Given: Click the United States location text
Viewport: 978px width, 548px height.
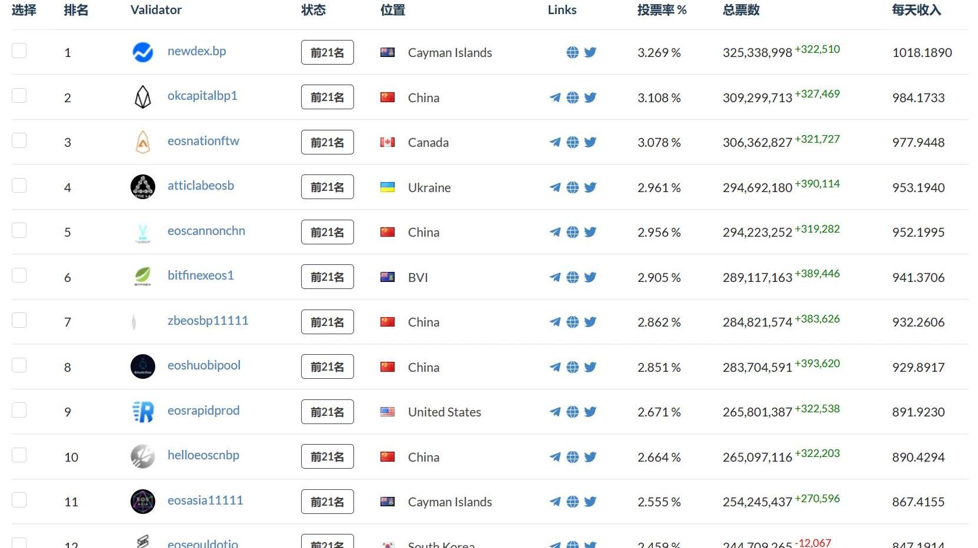Looking at the screenshot, I should point(445,412).
